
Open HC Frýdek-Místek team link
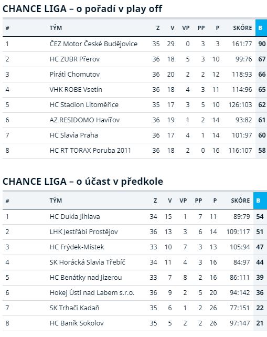click(77, 247)
